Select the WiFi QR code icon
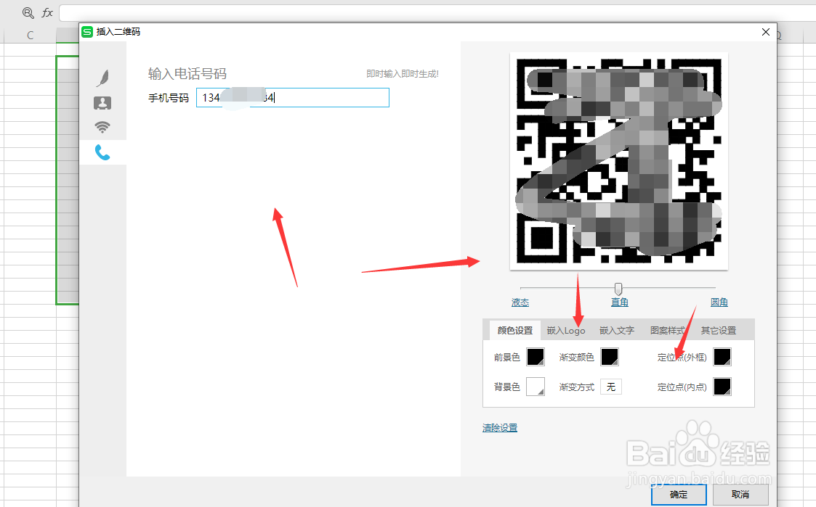The width and height of the screenshot is (816, 507). click(x=102, y=127)
